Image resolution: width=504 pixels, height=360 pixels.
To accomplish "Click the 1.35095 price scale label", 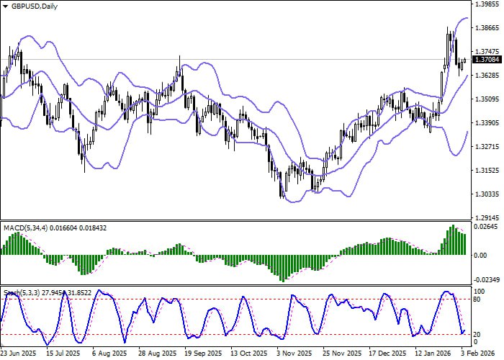I will (487, 99).
